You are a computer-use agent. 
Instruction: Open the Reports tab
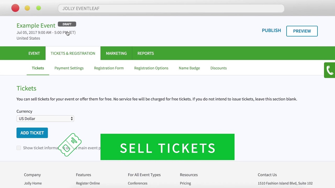(x=146, y=53)
